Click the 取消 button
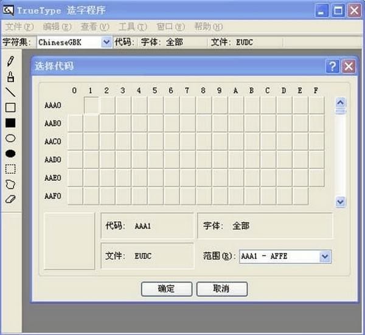Image resolution: width=365 pixels, height=335 pixels. point(221,289)
